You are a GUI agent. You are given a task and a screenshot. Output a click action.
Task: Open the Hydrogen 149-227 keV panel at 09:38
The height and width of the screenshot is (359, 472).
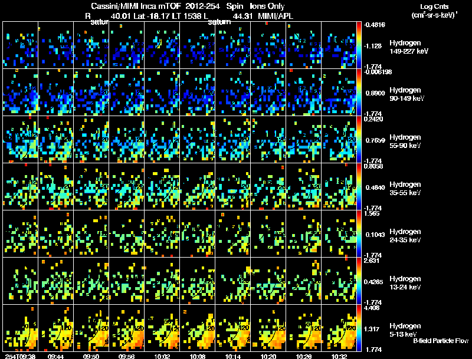21,45
